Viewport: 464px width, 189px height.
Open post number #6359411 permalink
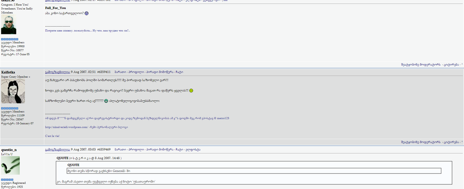[x=104, y=72]
